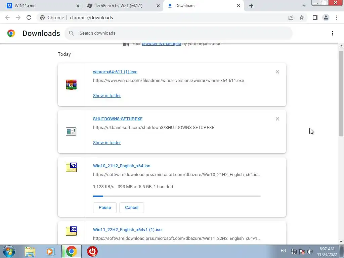The image size is (344, 258).
Task: Click the EN language indicator
Action: pos(283,251)
